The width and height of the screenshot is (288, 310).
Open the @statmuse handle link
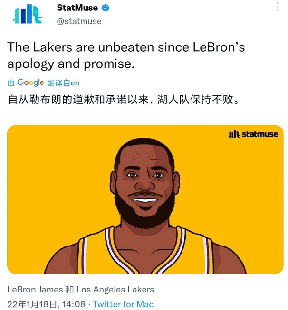click(79, 21)
